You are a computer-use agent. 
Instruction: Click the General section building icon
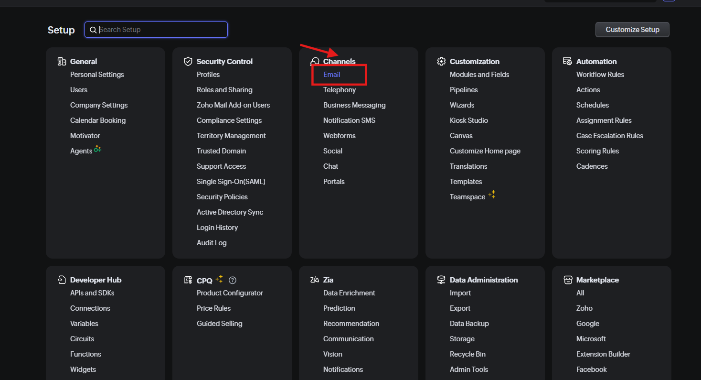coord(62,61)
